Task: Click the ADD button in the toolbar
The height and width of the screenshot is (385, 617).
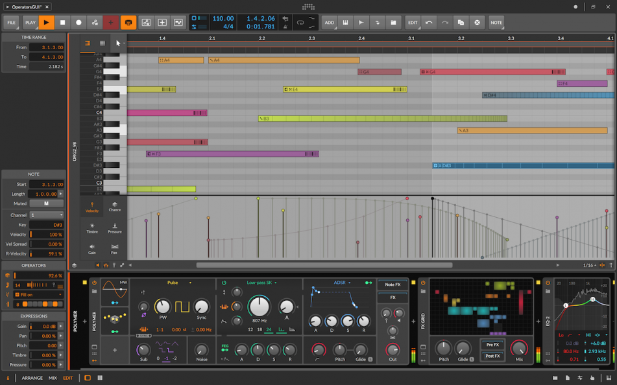Action: 330,22
